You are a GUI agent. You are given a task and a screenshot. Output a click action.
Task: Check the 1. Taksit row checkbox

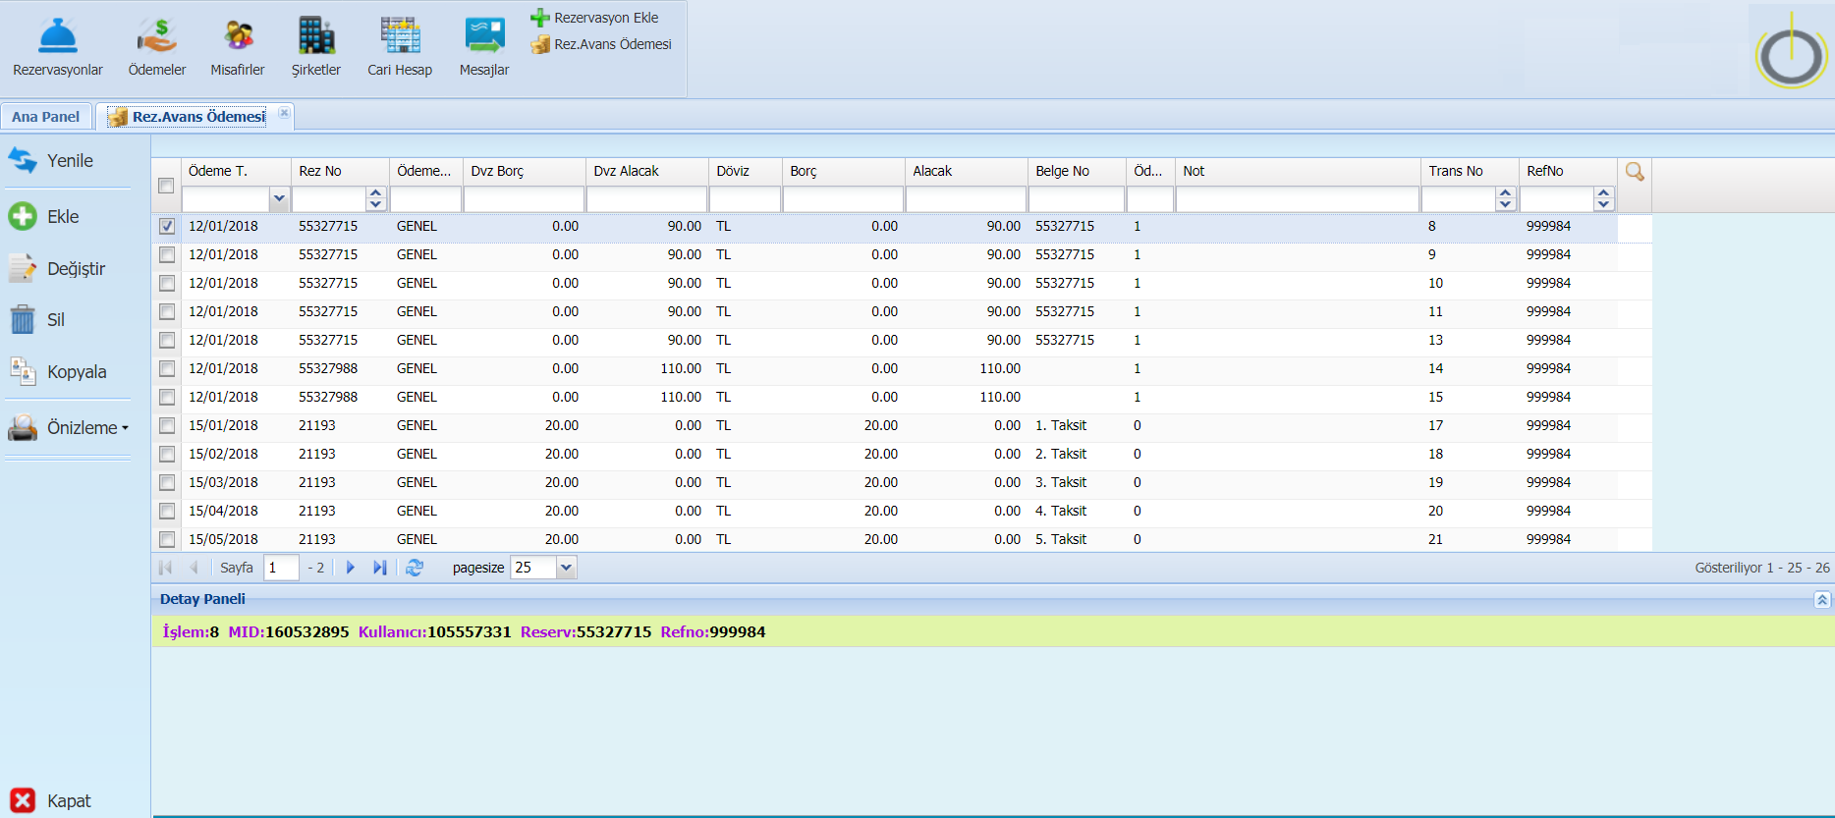click(167, 425)
